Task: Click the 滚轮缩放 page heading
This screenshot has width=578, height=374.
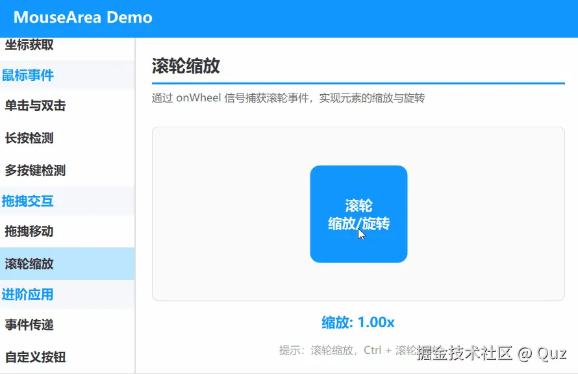Action: [186, 66]
